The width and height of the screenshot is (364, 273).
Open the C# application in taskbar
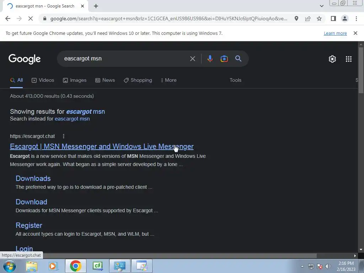click(97, 266)
